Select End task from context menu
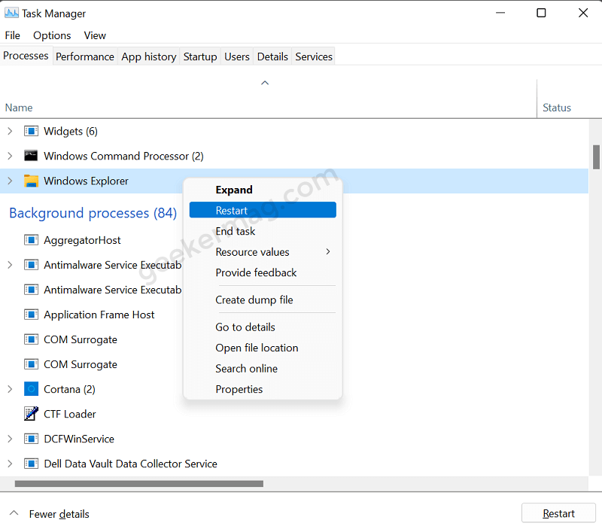 (263, 231)
